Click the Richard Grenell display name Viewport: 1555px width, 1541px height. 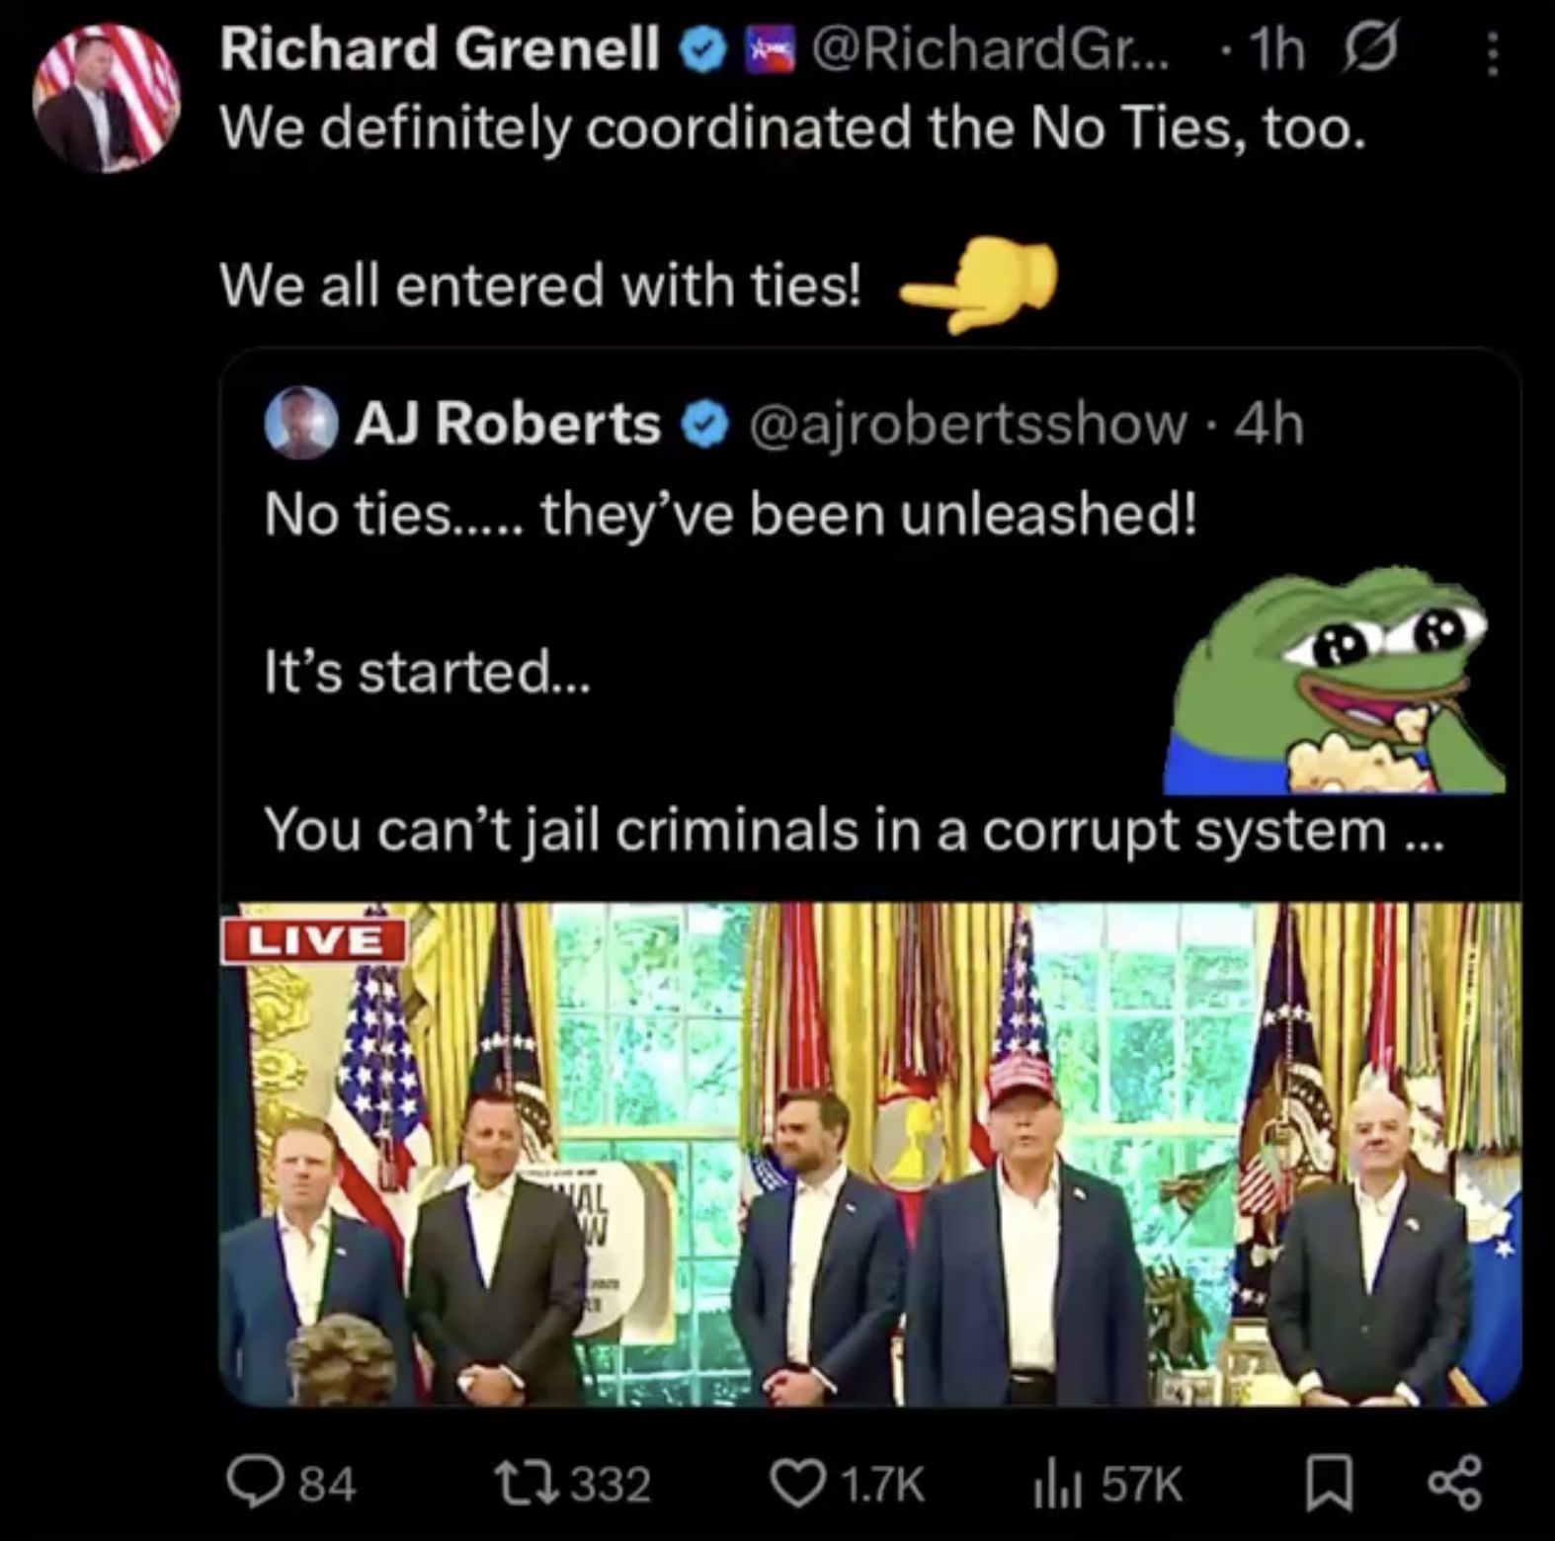tap(439, 49)
